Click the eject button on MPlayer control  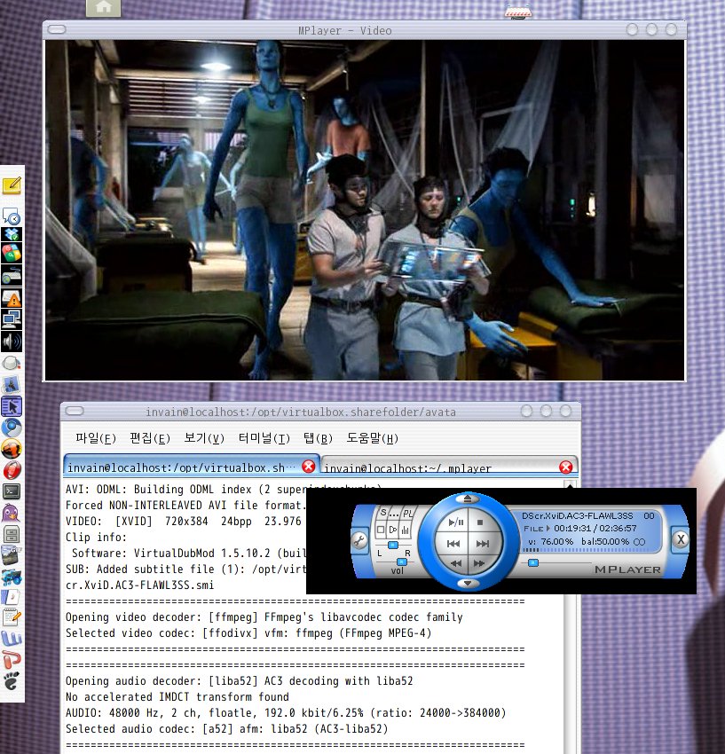point(468,499)
